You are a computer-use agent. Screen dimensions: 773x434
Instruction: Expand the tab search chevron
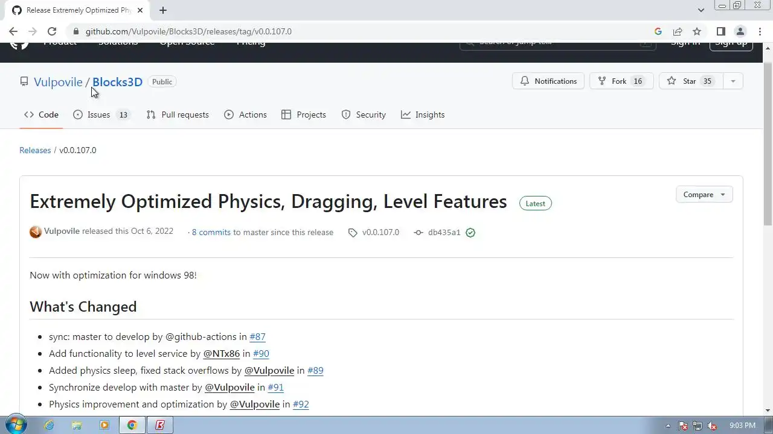[x=701, y=10]
